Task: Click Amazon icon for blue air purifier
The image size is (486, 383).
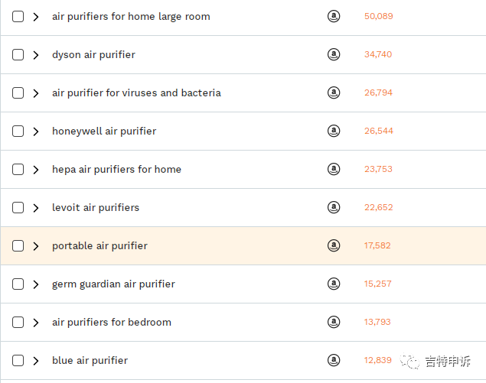Action: [x=334, y=360]
